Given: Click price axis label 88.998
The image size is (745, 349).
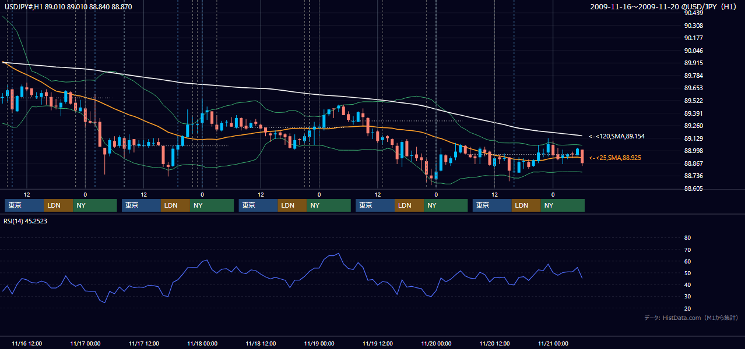Looking at the screenshot, I should coord(694,151).
